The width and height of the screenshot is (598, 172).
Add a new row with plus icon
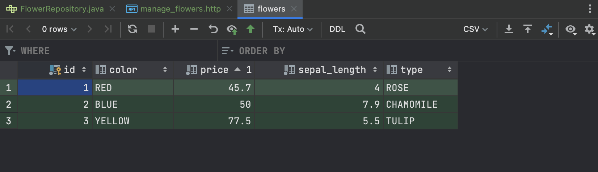click(x=175, y=29)
